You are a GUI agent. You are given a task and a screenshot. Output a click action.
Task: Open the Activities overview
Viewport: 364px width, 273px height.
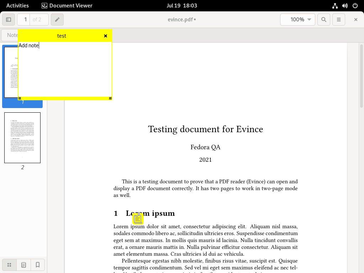pos(17,6)
